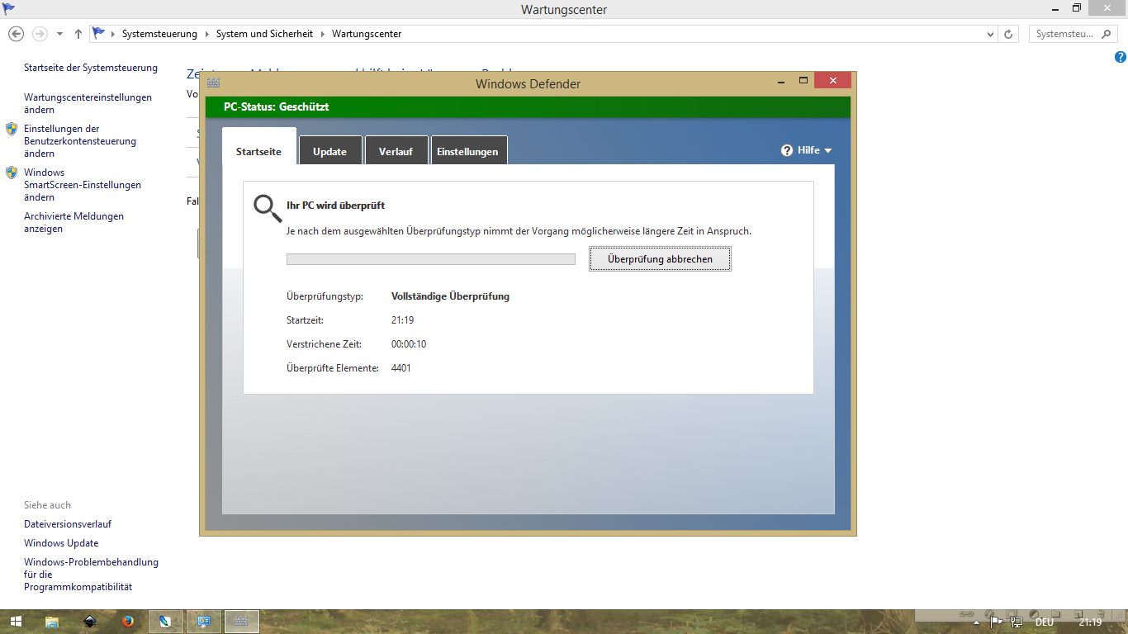Expand the Hilfe dropdown arrow
Viewport: 1128px width, 634px height.
pos(828,151)
